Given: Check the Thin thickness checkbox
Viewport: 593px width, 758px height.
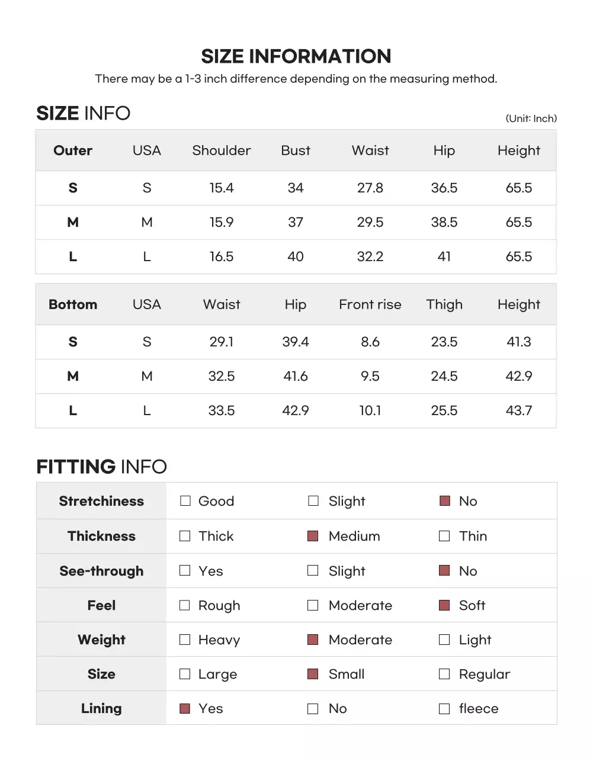Looking at the screenshot, I should (444, 536).
